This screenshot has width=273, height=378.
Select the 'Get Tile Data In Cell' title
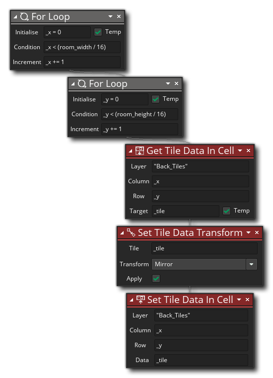(x=190, y=151)
